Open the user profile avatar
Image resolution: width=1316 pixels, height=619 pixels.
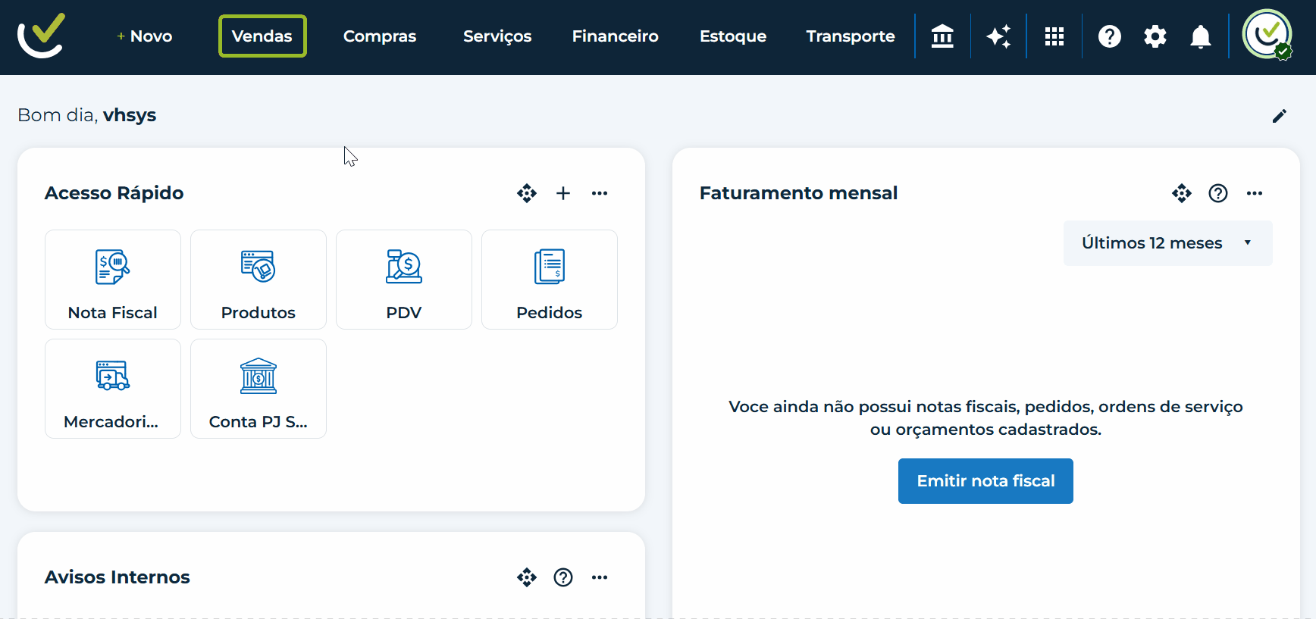click(1267, 34)
